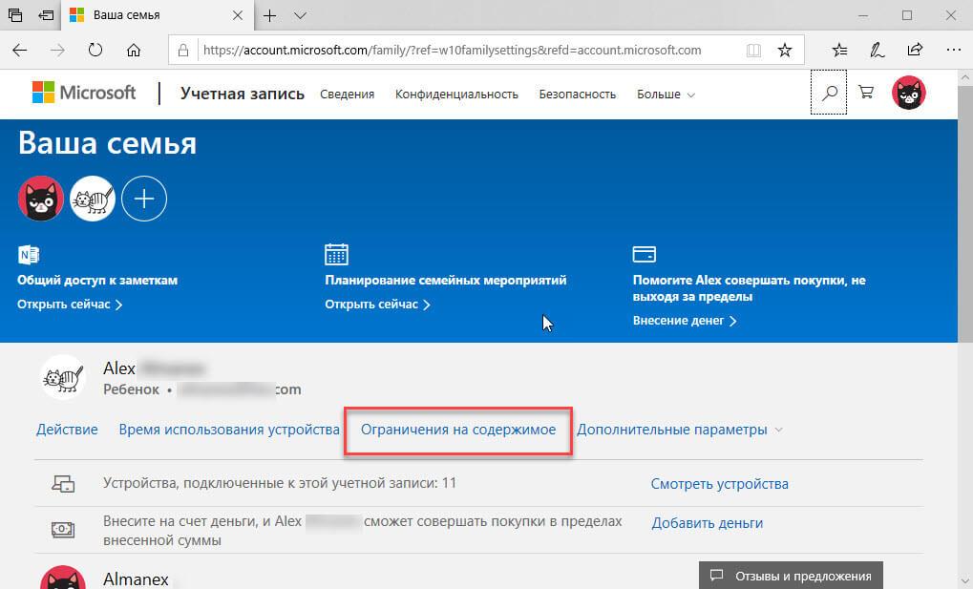Viewport: 973px width, 589px height.
Task: Open Учетная запись heading link
Action: pyautogui.click(x=242, y=94)
